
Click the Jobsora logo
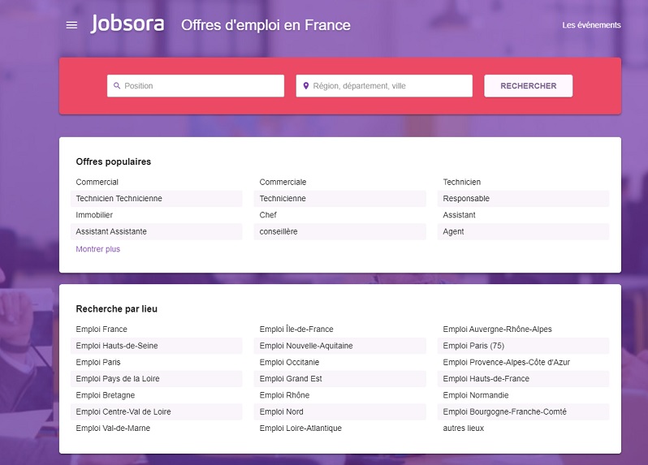(x=127, y=24)
